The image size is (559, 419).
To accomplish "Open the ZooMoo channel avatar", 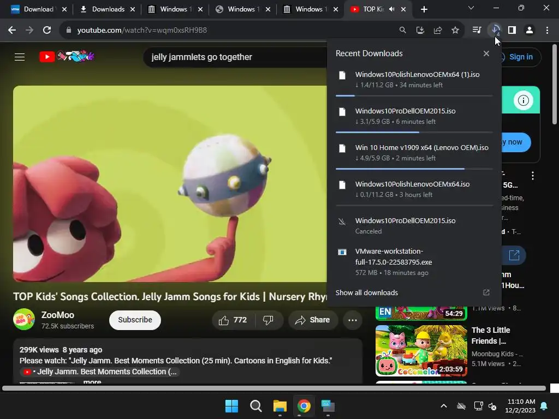I will [x=24, y=320].
